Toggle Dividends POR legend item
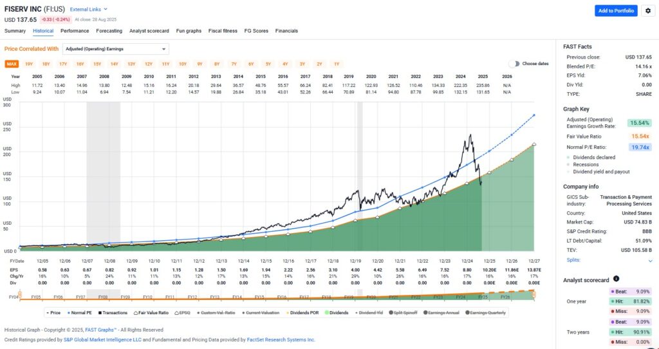 pyautogui.click(x=302, y=313)
